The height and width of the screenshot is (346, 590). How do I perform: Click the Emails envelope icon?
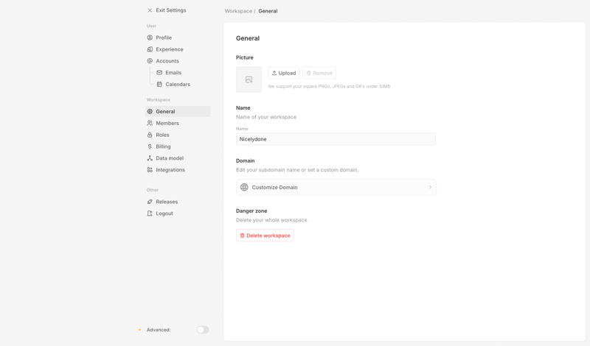(159, 72)
